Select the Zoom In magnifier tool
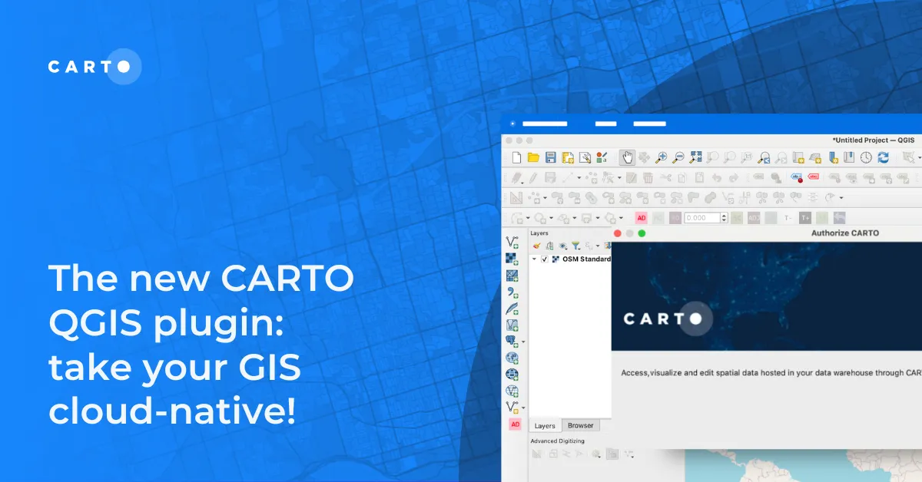The image size is (922, 482). tap(660, 157)
